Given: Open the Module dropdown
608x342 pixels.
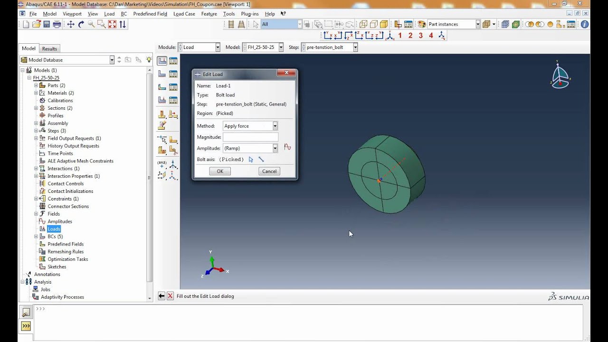Looking at the screenshot, I should 218,47.
